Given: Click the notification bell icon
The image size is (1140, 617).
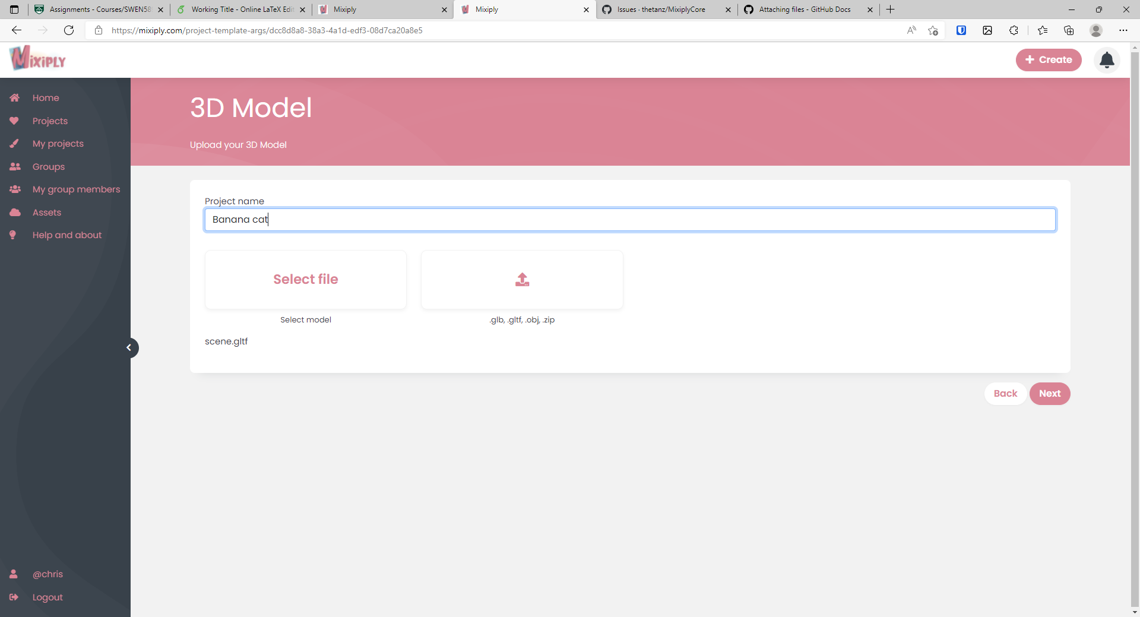Looking at the screenshot, I should click(x=1107, y=60).
